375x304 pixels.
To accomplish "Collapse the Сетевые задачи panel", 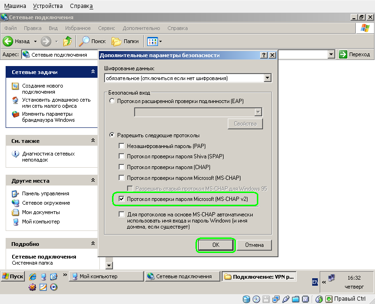I will tap(93, 72).
